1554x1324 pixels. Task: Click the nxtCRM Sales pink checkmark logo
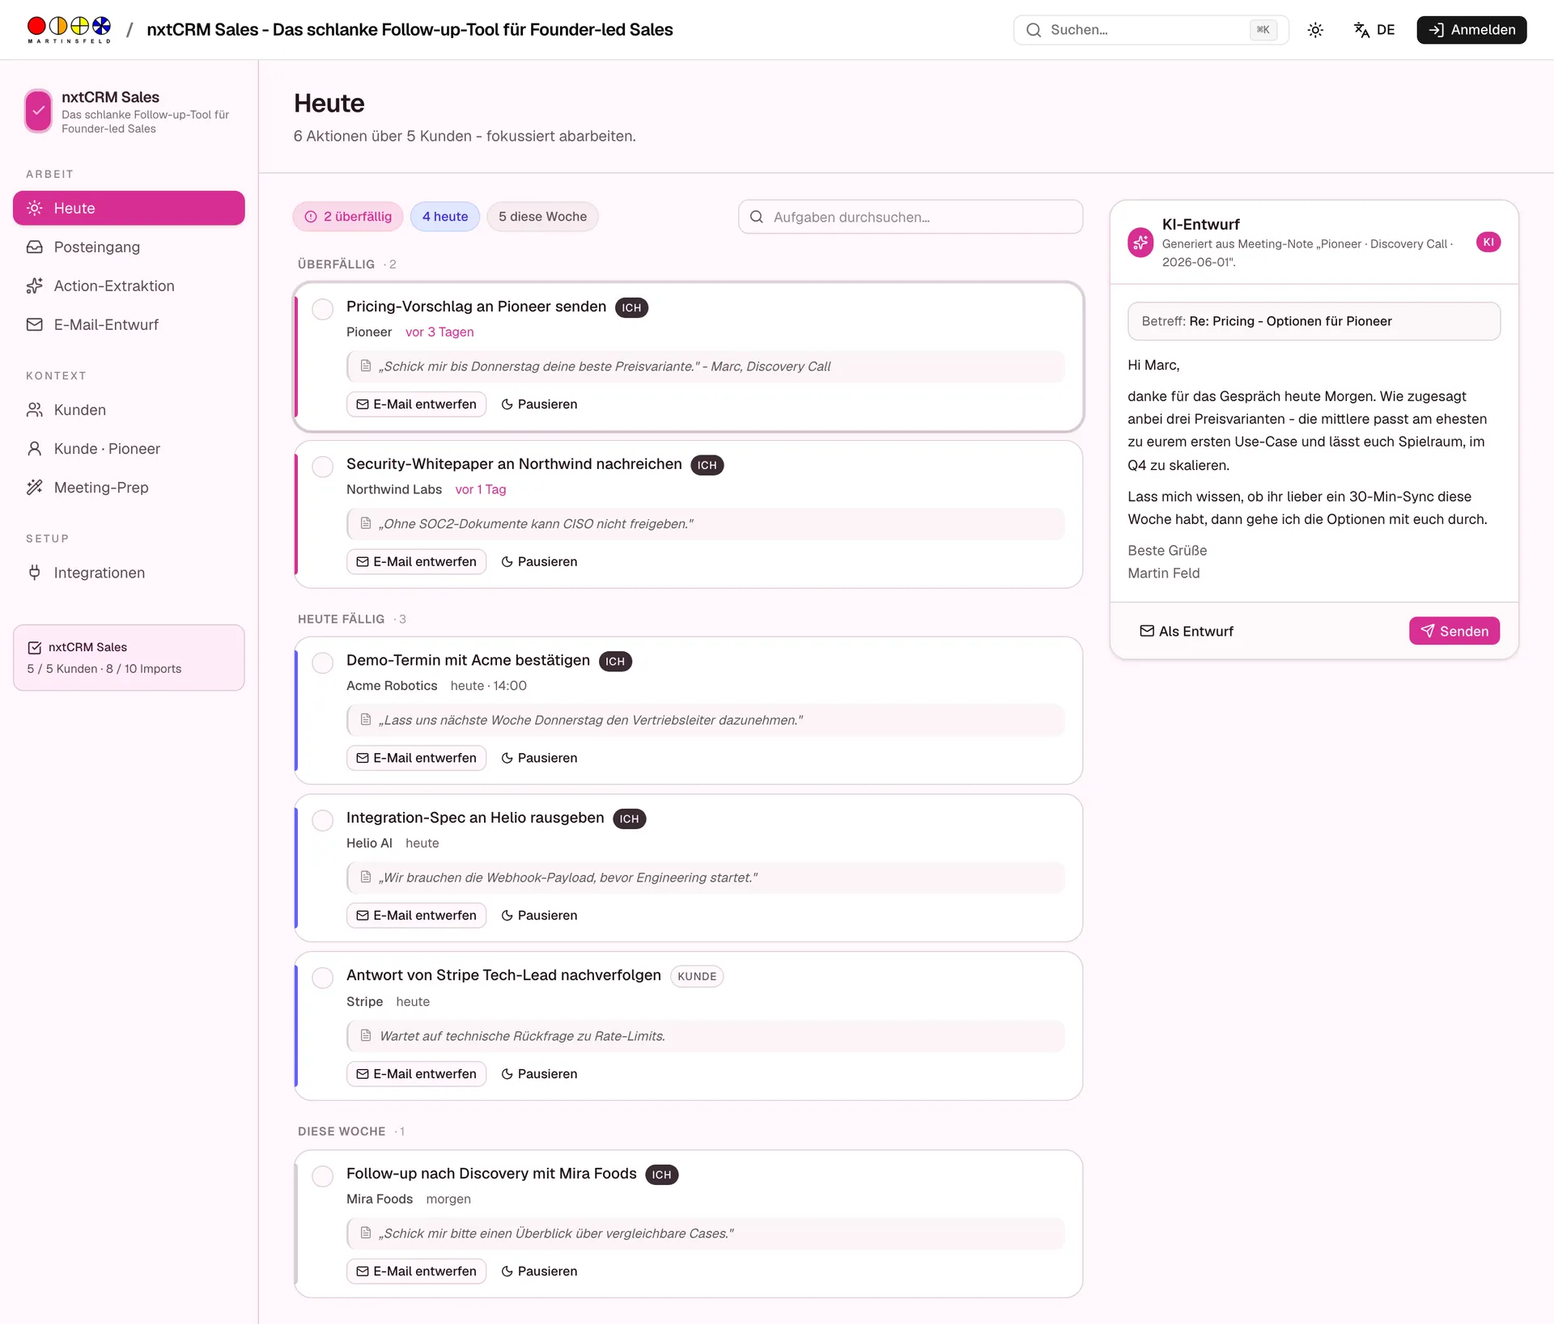click(x=38, y=111)
